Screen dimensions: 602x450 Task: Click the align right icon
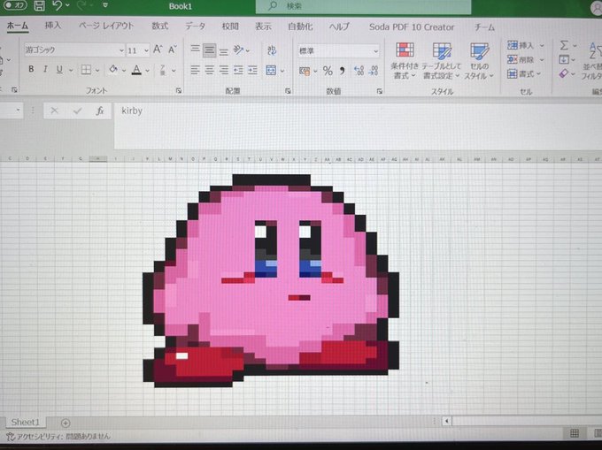[224, 70]
